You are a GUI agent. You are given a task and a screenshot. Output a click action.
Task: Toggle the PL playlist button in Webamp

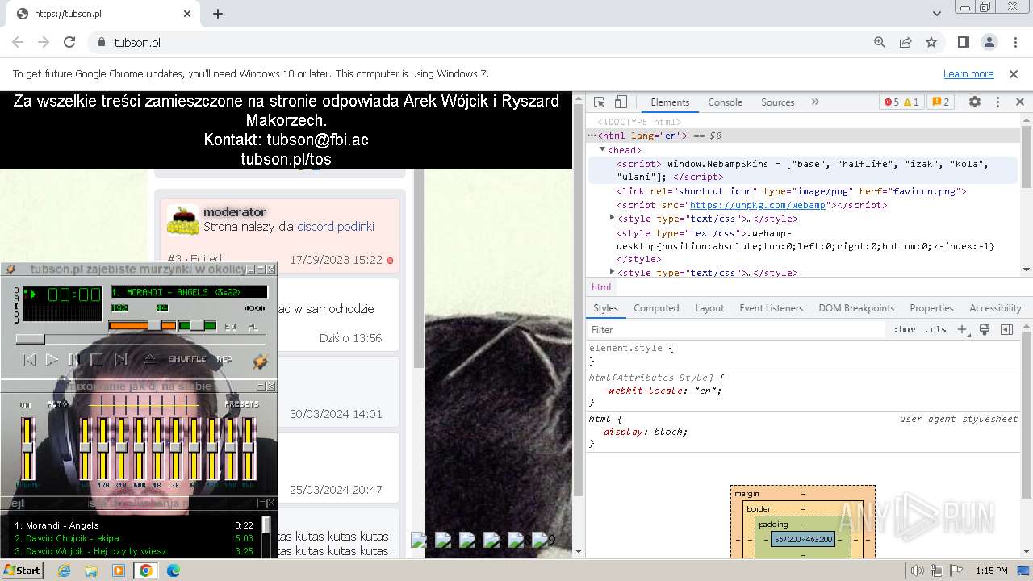[x=253, y=326]
